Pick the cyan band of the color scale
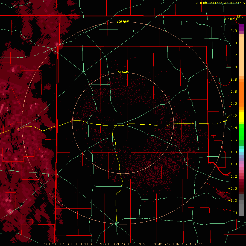 pos(241,150)
